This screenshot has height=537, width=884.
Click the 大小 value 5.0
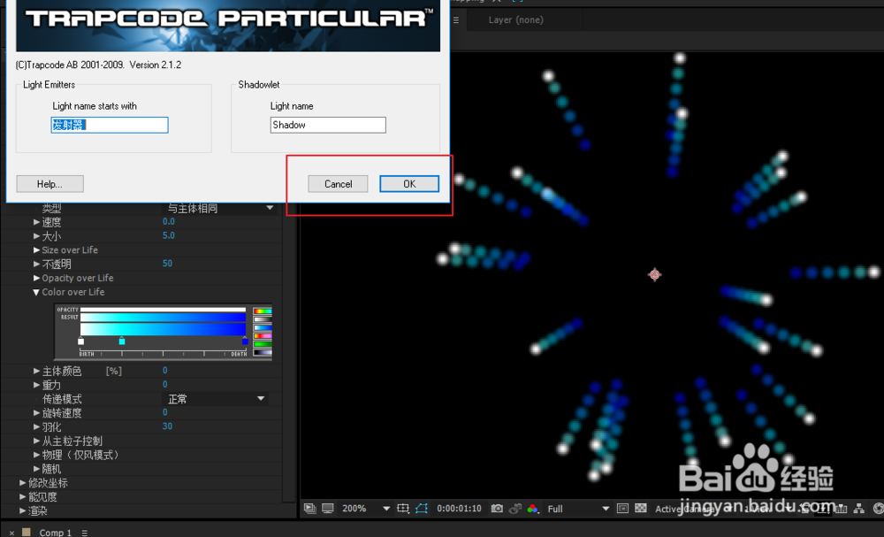tap(169, 235)
